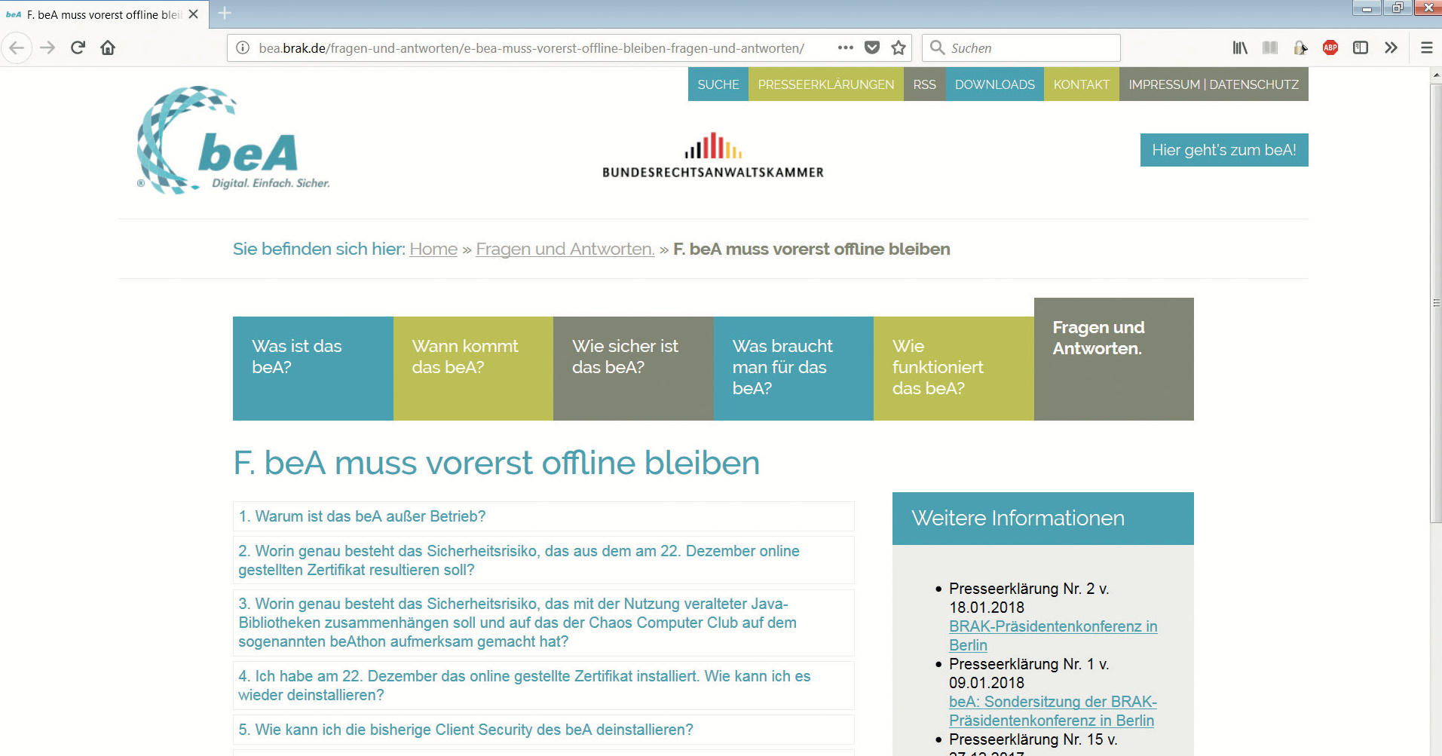Bookmark this page with the star icon
The image size is (1442, 756).
[898, 47]
